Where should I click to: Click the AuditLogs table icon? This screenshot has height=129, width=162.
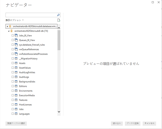coord(16,77)
